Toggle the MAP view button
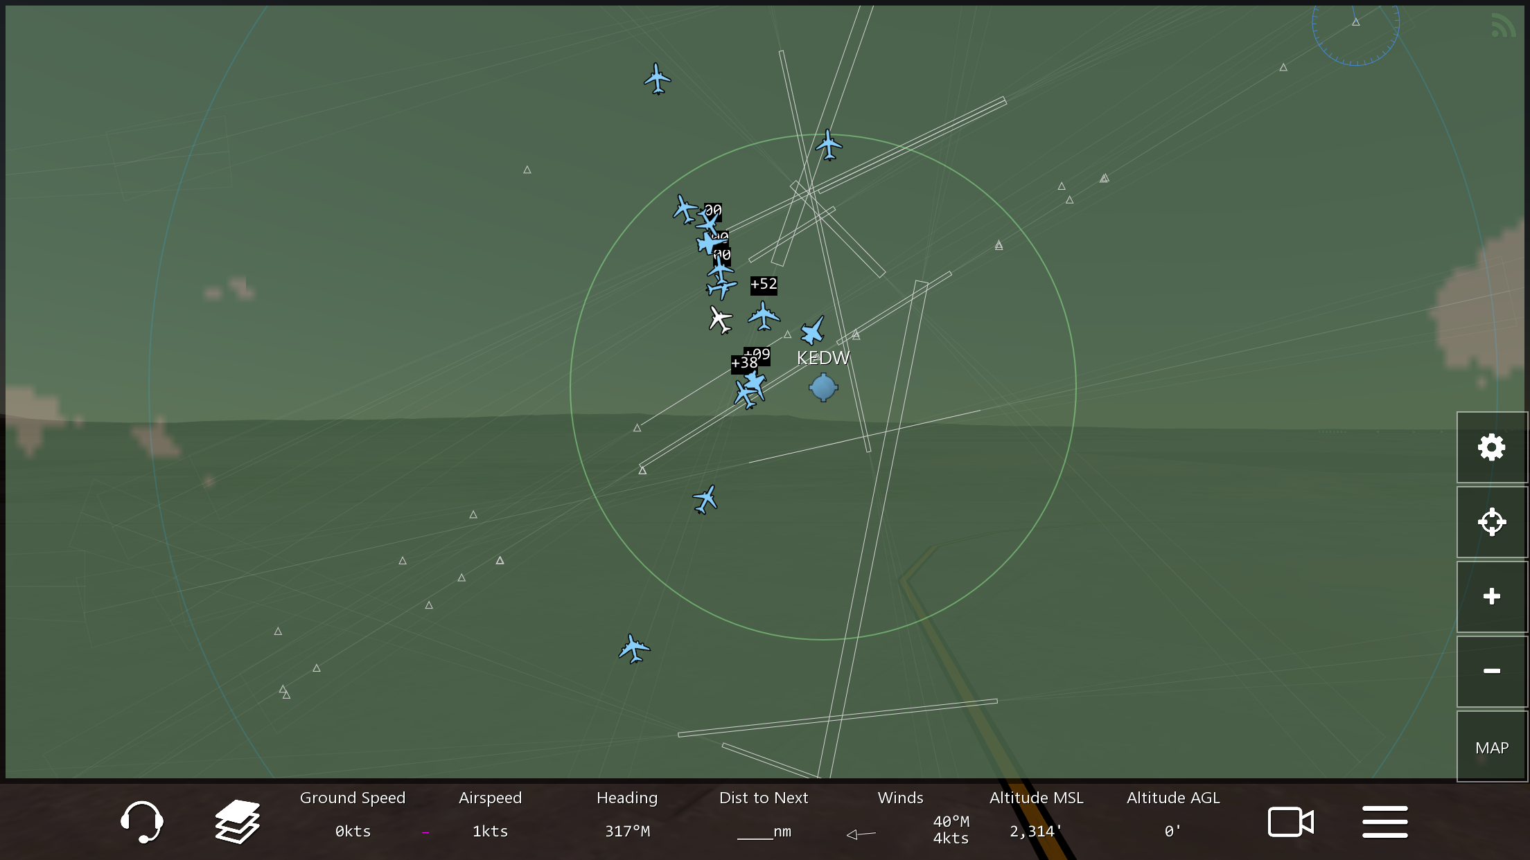This screenshot has height=860, width=1530. tap(1491, 748)
